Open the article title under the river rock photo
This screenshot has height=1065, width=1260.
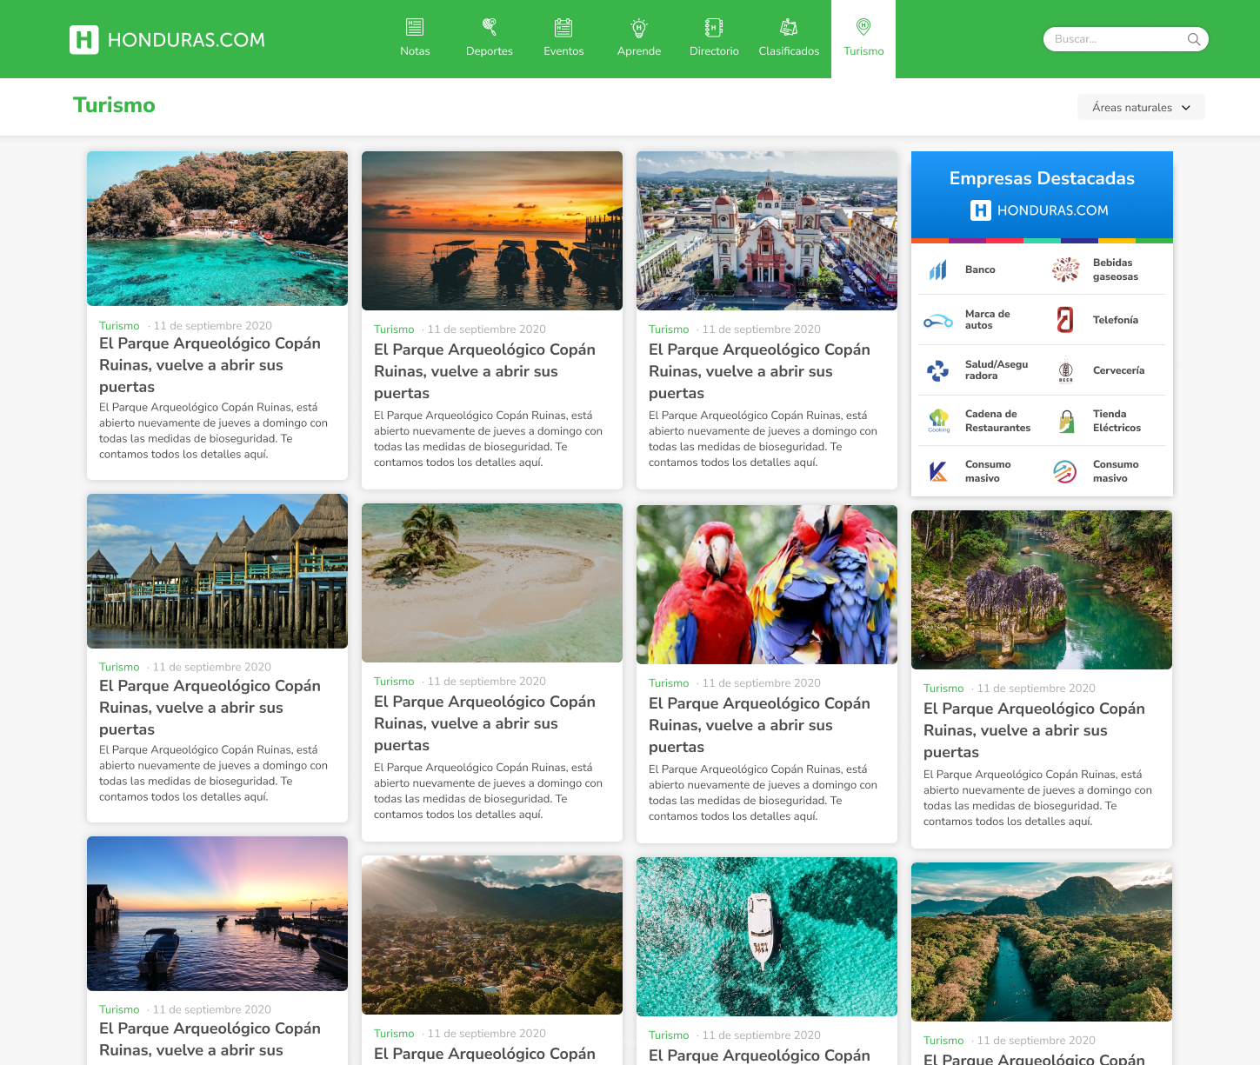1034,730
